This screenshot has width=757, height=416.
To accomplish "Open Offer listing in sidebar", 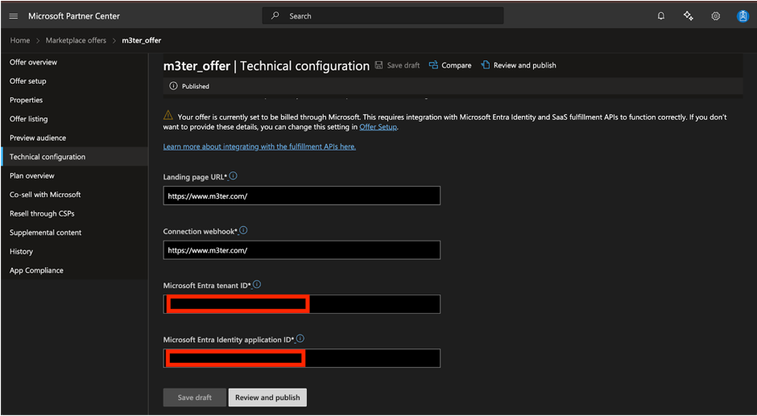I will pos(74,119).
